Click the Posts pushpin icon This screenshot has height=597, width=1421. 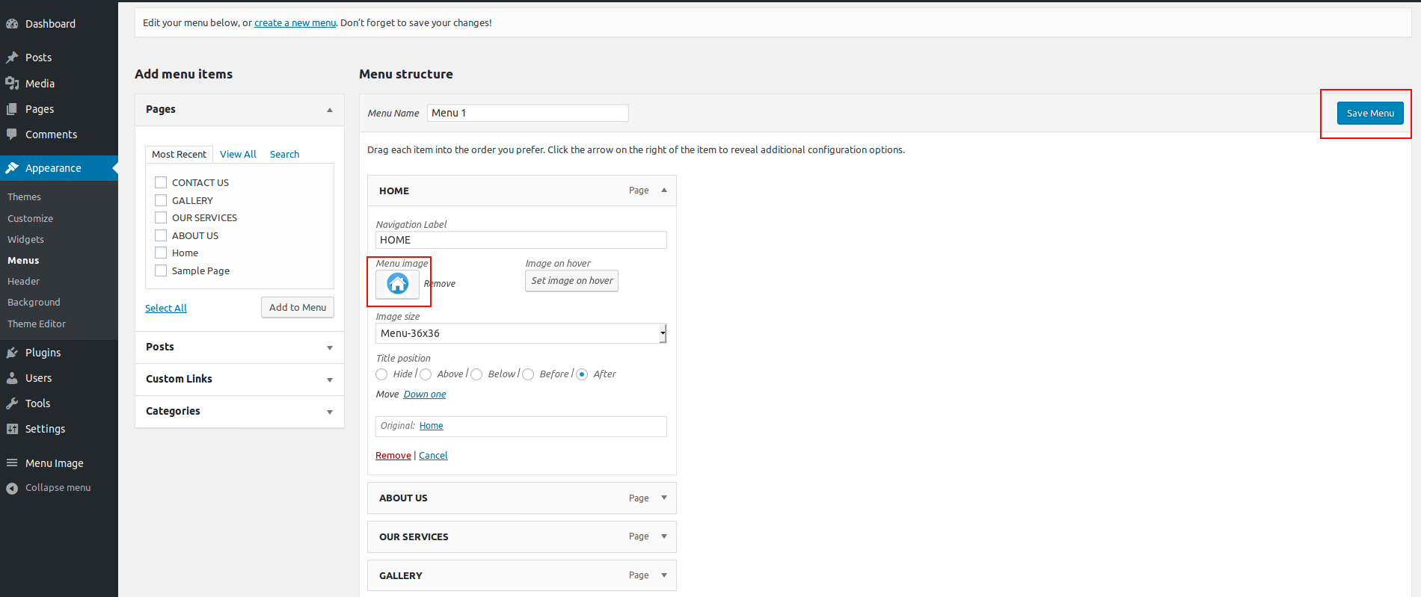12,58
